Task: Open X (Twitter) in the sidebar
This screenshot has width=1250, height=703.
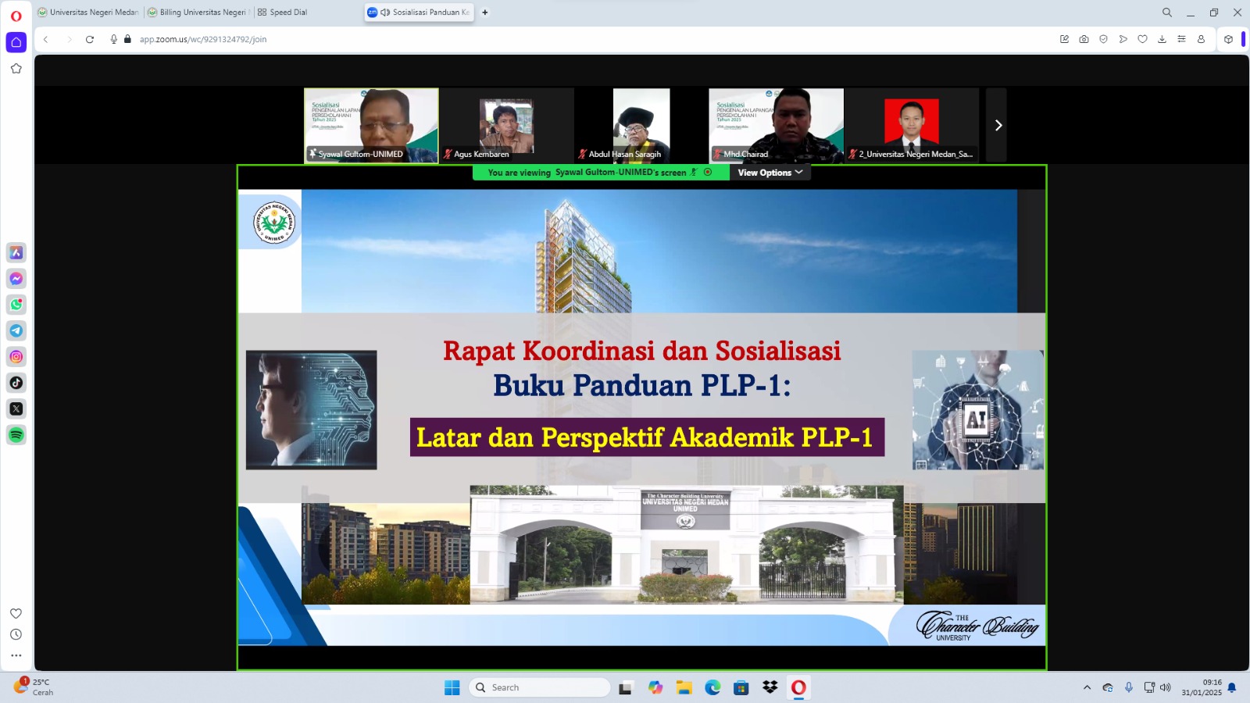Action: pos(16,409)
